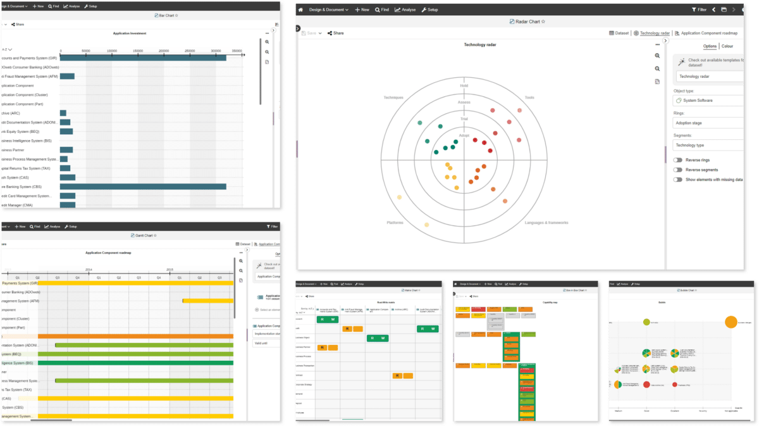Switch to the Colour tab
This screenshot has height=426, width=759.
(727, 46)
